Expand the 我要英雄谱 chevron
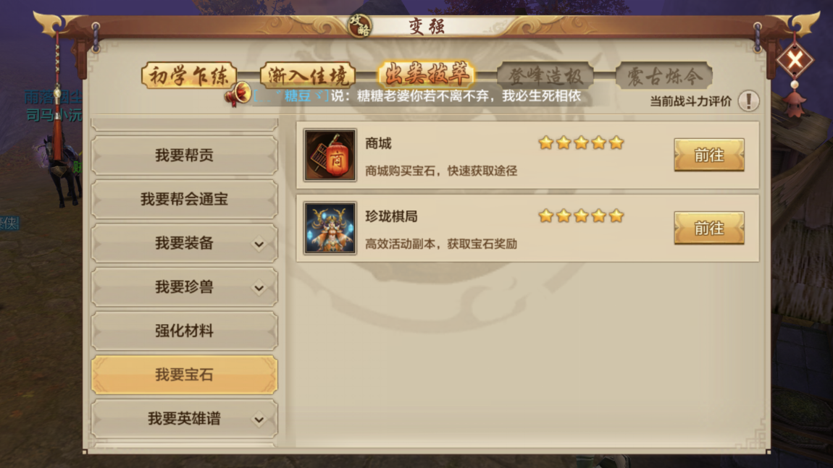 click(x=259, y=420)
